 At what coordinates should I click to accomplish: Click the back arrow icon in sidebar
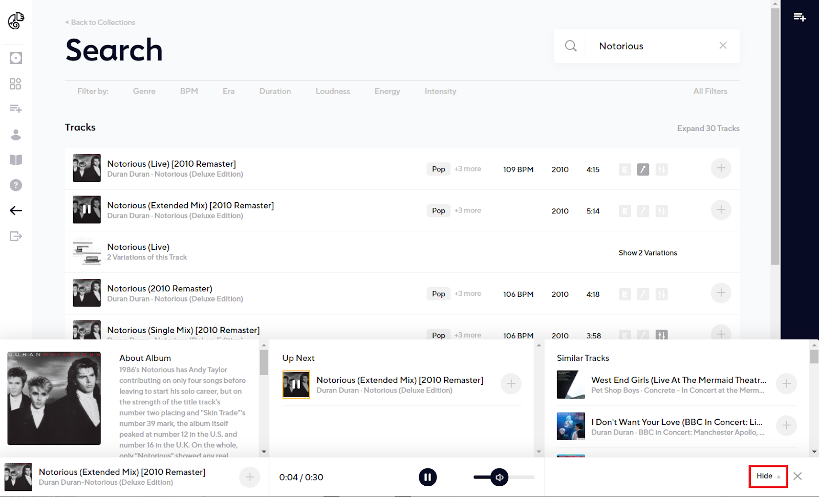pos(16,210)
